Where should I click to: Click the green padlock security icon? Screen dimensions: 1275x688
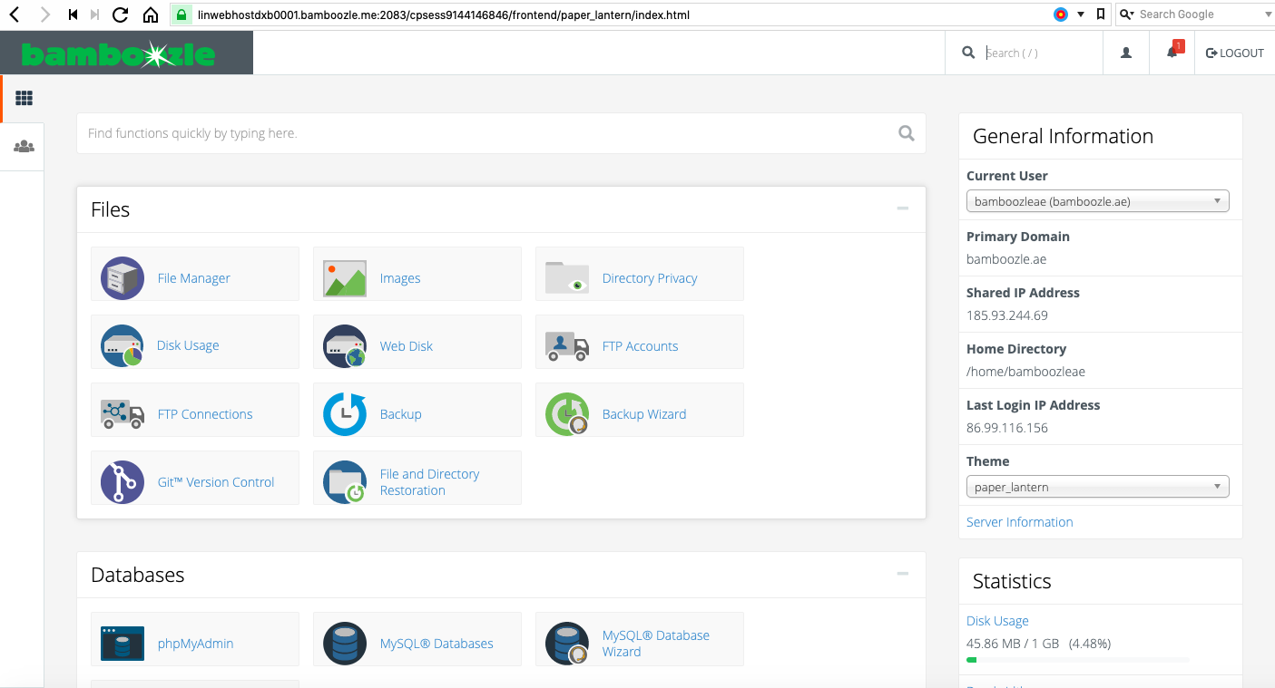(181, 15)
